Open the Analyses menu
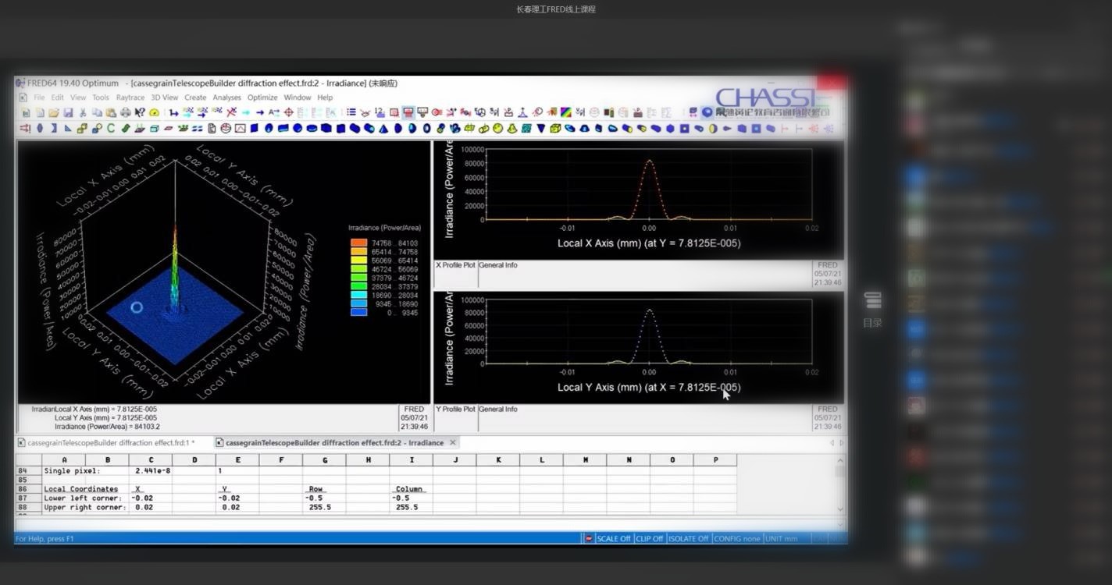Image resolution: width=1112 pixels, height=585 pixels. [x=226, y=97]
